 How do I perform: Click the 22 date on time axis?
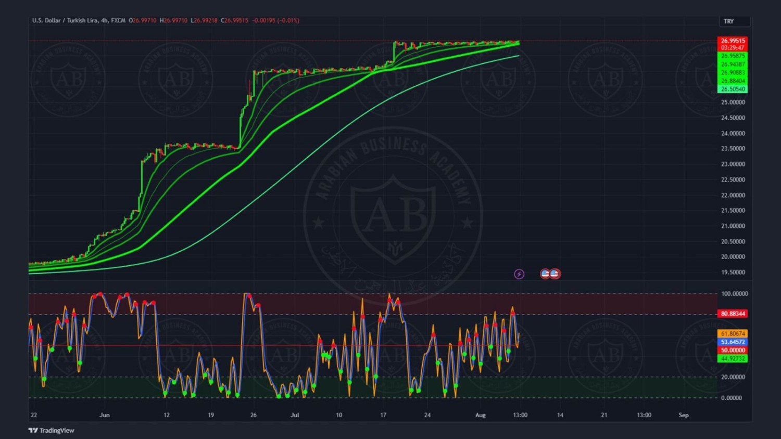pos(34,415)
